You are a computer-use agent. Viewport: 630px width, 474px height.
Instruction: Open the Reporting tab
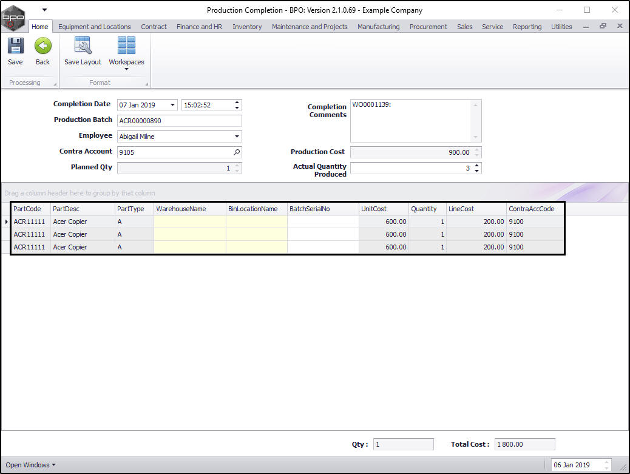pyautogui.click(x=527, y=27)
